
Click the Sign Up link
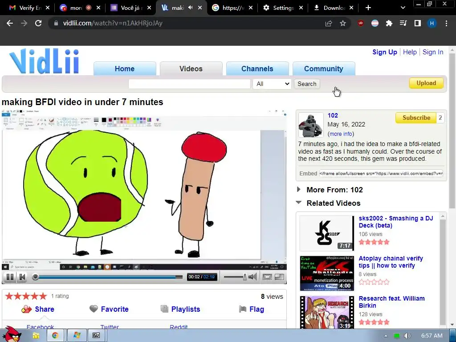[x=384, y=52]
